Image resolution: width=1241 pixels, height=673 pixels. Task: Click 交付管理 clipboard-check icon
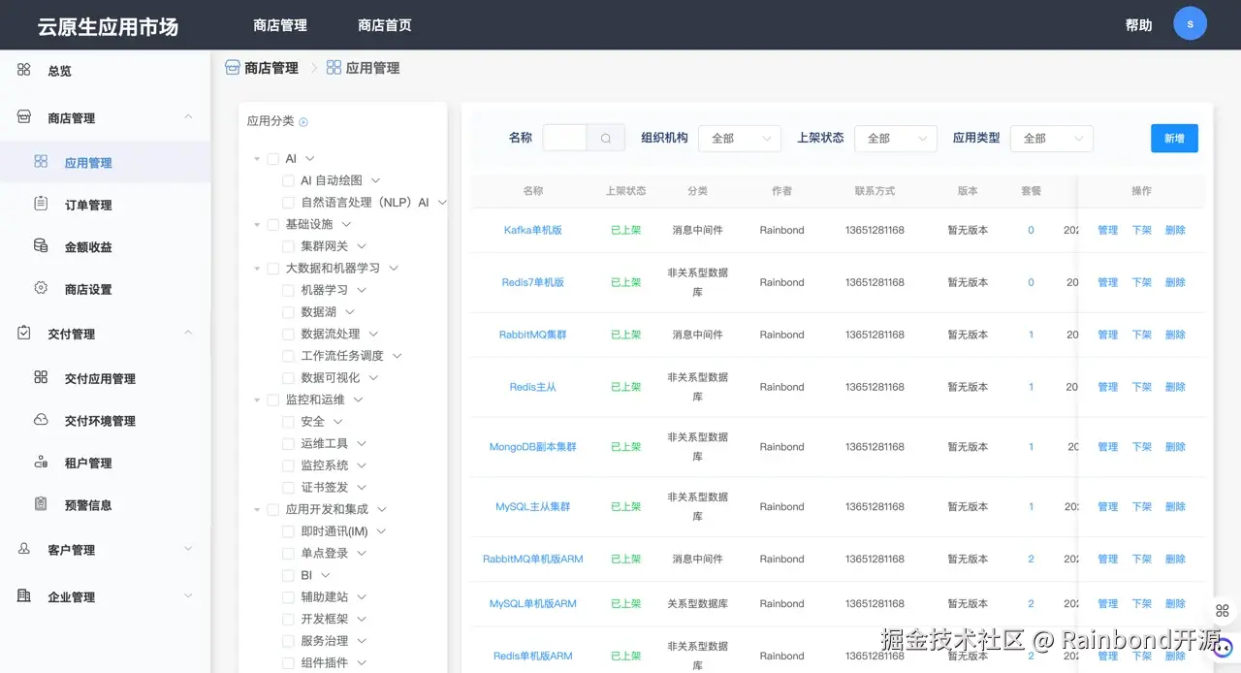[x=24, y=333]
